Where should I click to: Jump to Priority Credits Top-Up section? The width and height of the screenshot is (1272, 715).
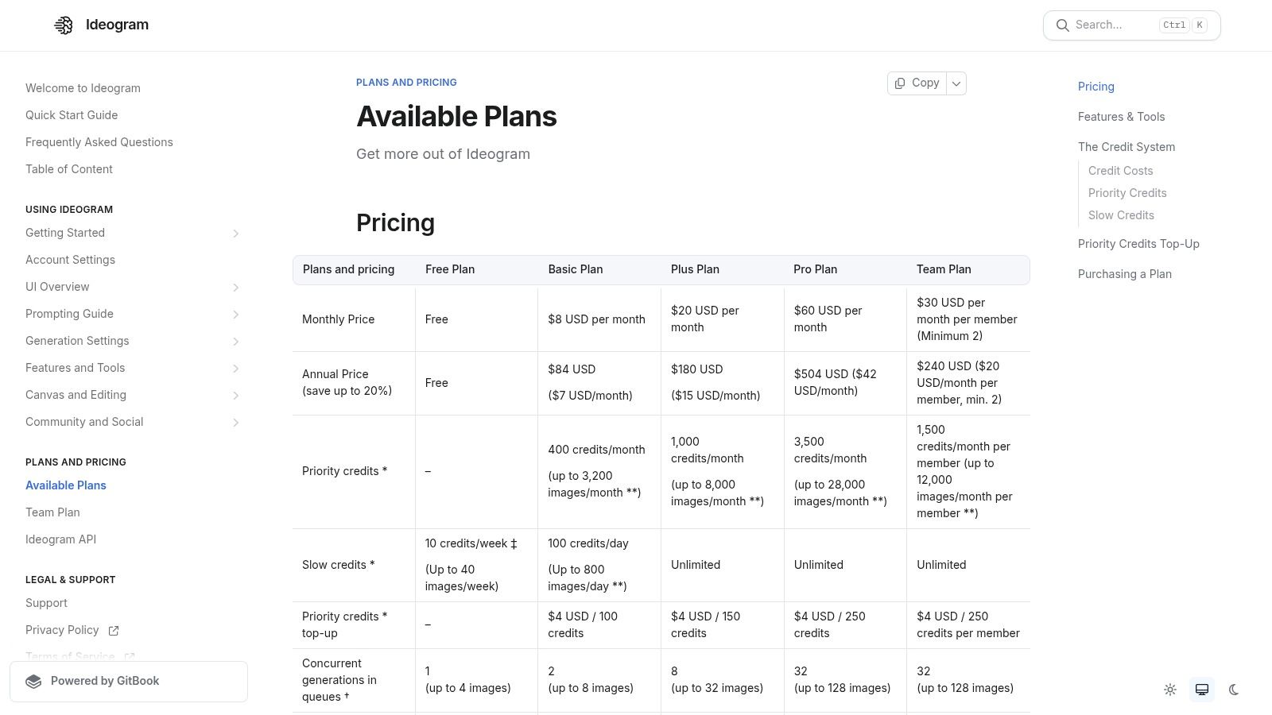[1138, 244]
